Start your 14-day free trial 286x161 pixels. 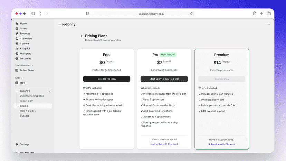pyautogui.click(x=164, y=79)
